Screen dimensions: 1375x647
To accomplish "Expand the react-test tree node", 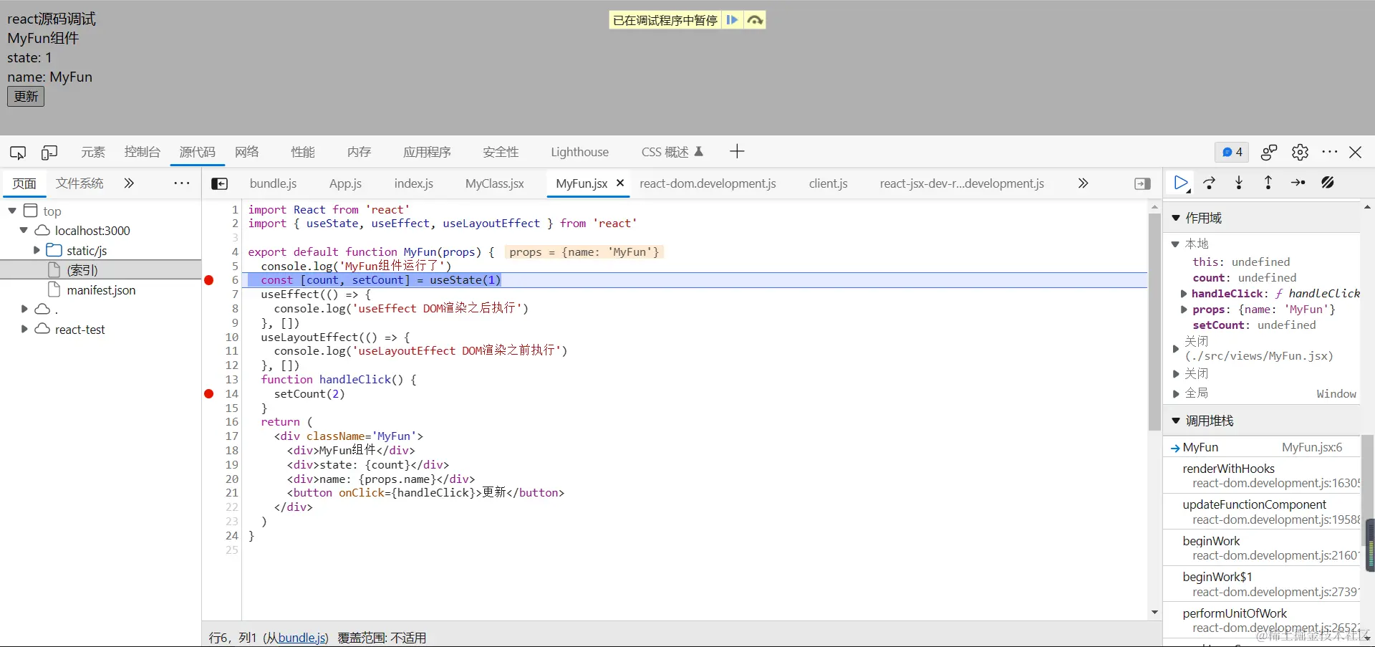I will (24, 329).
